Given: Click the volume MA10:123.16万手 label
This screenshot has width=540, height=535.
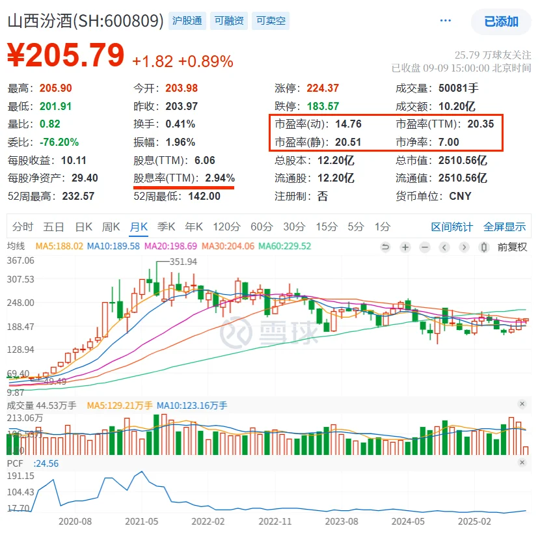Looking at the screenshot, I should (x=192, y=405).
